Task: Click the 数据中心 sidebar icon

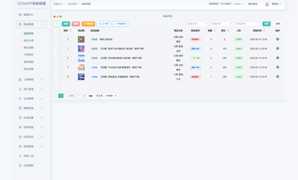Action: (20, 15)
